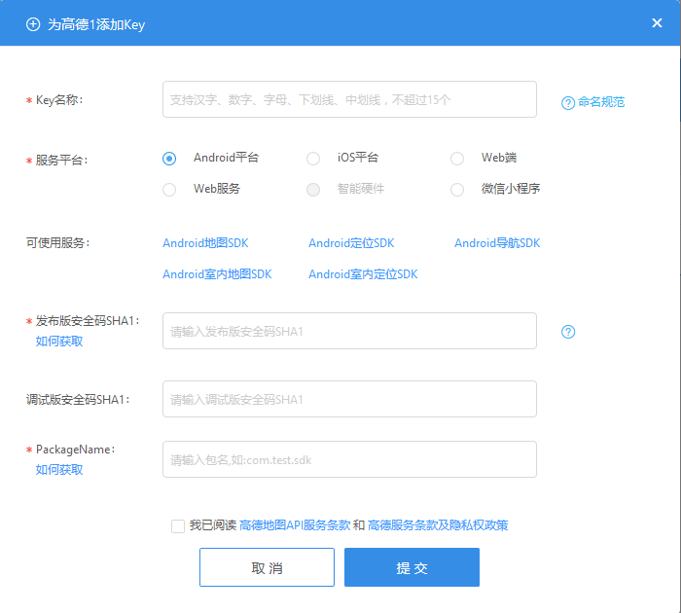
Task: Click the 可使用服务 label text
Action: click(x=58, y=243)
